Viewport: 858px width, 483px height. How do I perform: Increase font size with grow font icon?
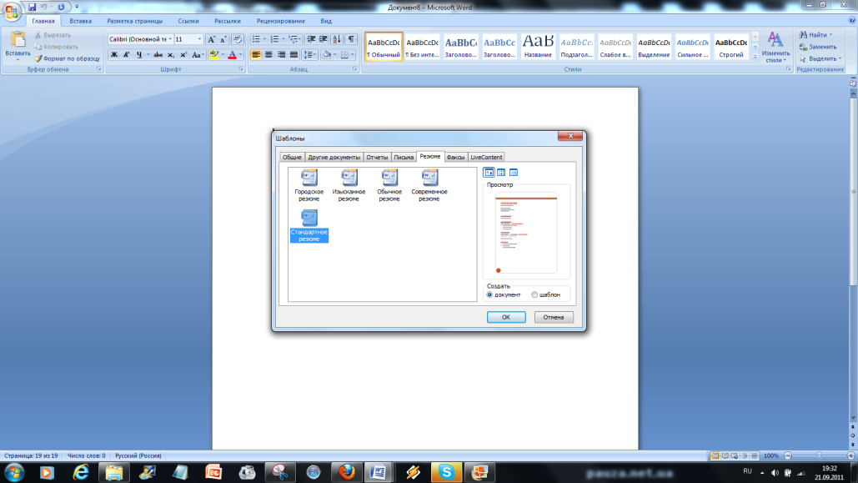(211, 39)
